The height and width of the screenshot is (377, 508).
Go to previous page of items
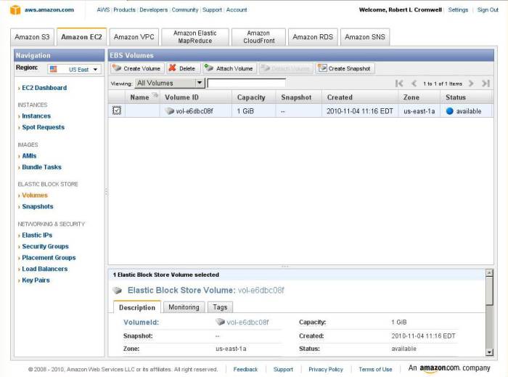coord(414,84)
